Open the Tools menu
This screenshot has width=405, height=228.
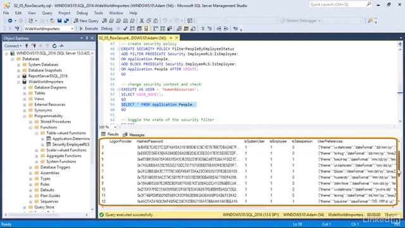pos(99,13)
